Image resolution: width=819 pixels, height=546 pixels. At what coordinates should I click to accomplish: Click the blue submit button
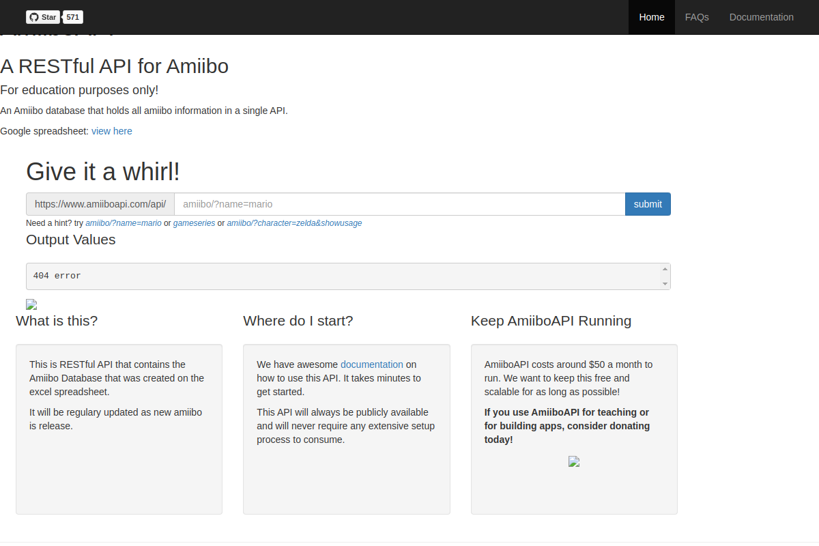click(648, 204)
